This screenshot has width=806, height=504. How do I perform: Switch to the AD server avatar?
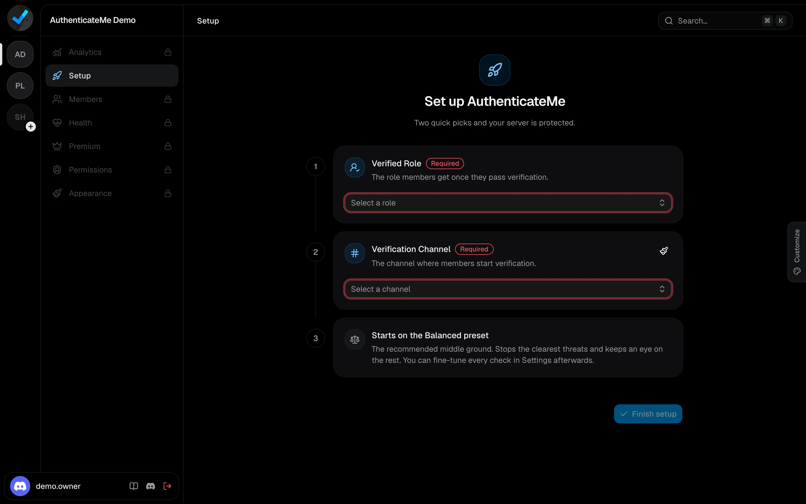click(20, 54)
